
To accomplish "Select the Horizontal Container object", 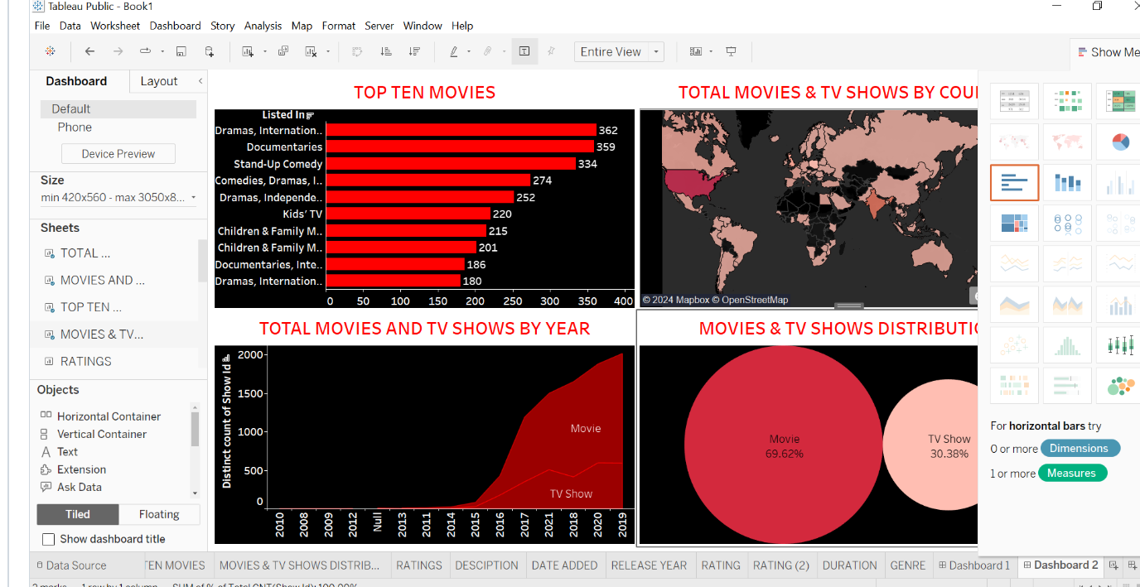I will [x=109, y=416].
